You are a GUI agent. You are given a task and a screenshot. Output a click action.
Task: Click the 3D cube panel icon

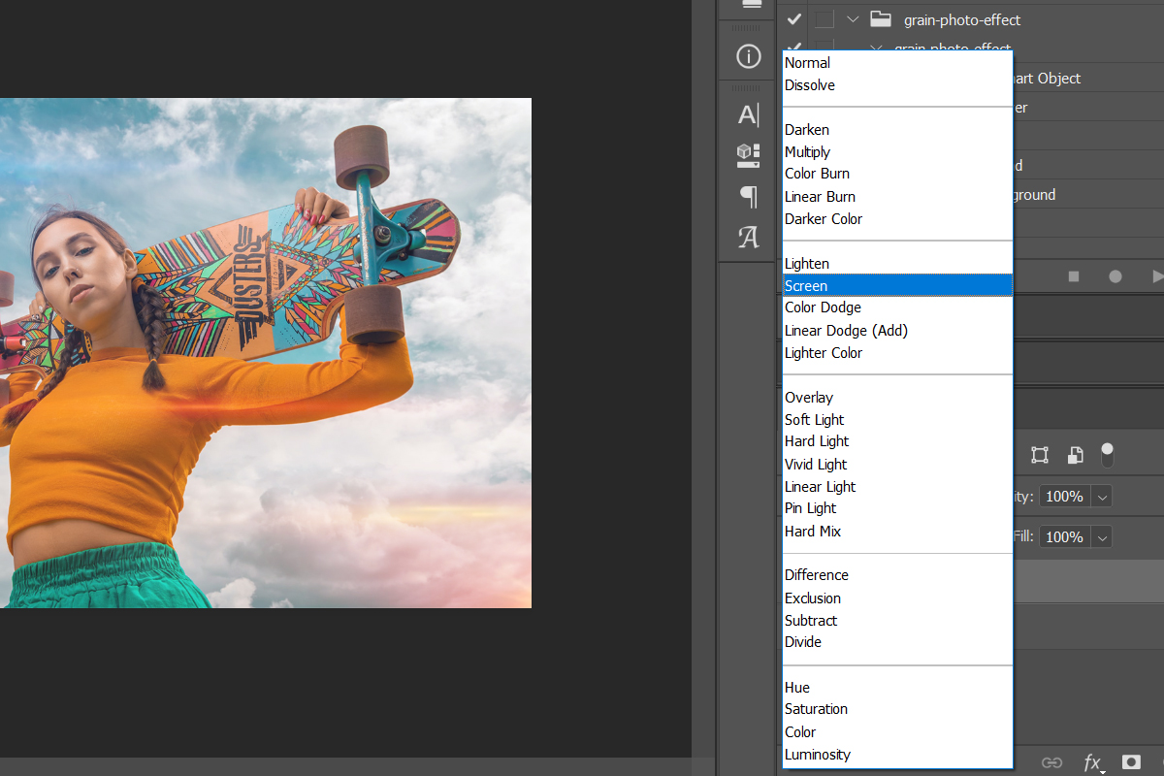(748, 155)
